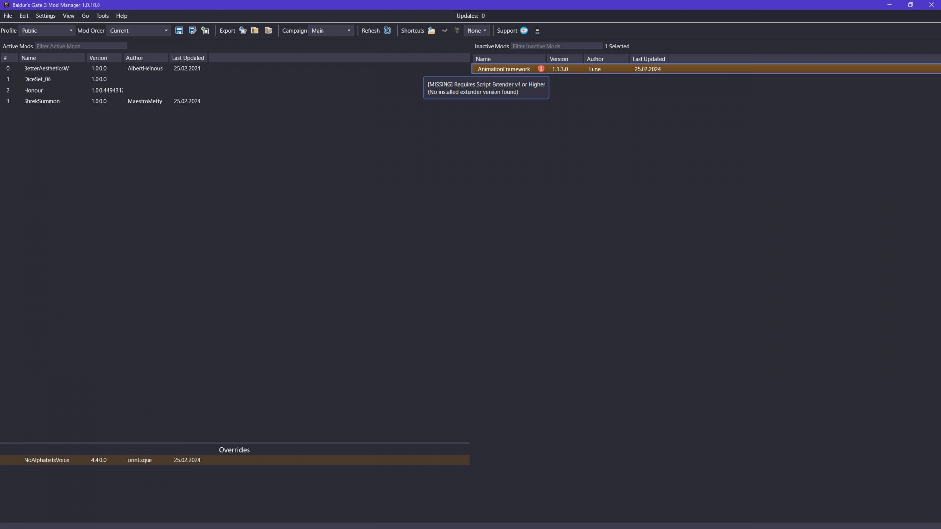Open the Campaign Main dropdown
This screenshot has width=941, height=529.
[x=331, y=30]
